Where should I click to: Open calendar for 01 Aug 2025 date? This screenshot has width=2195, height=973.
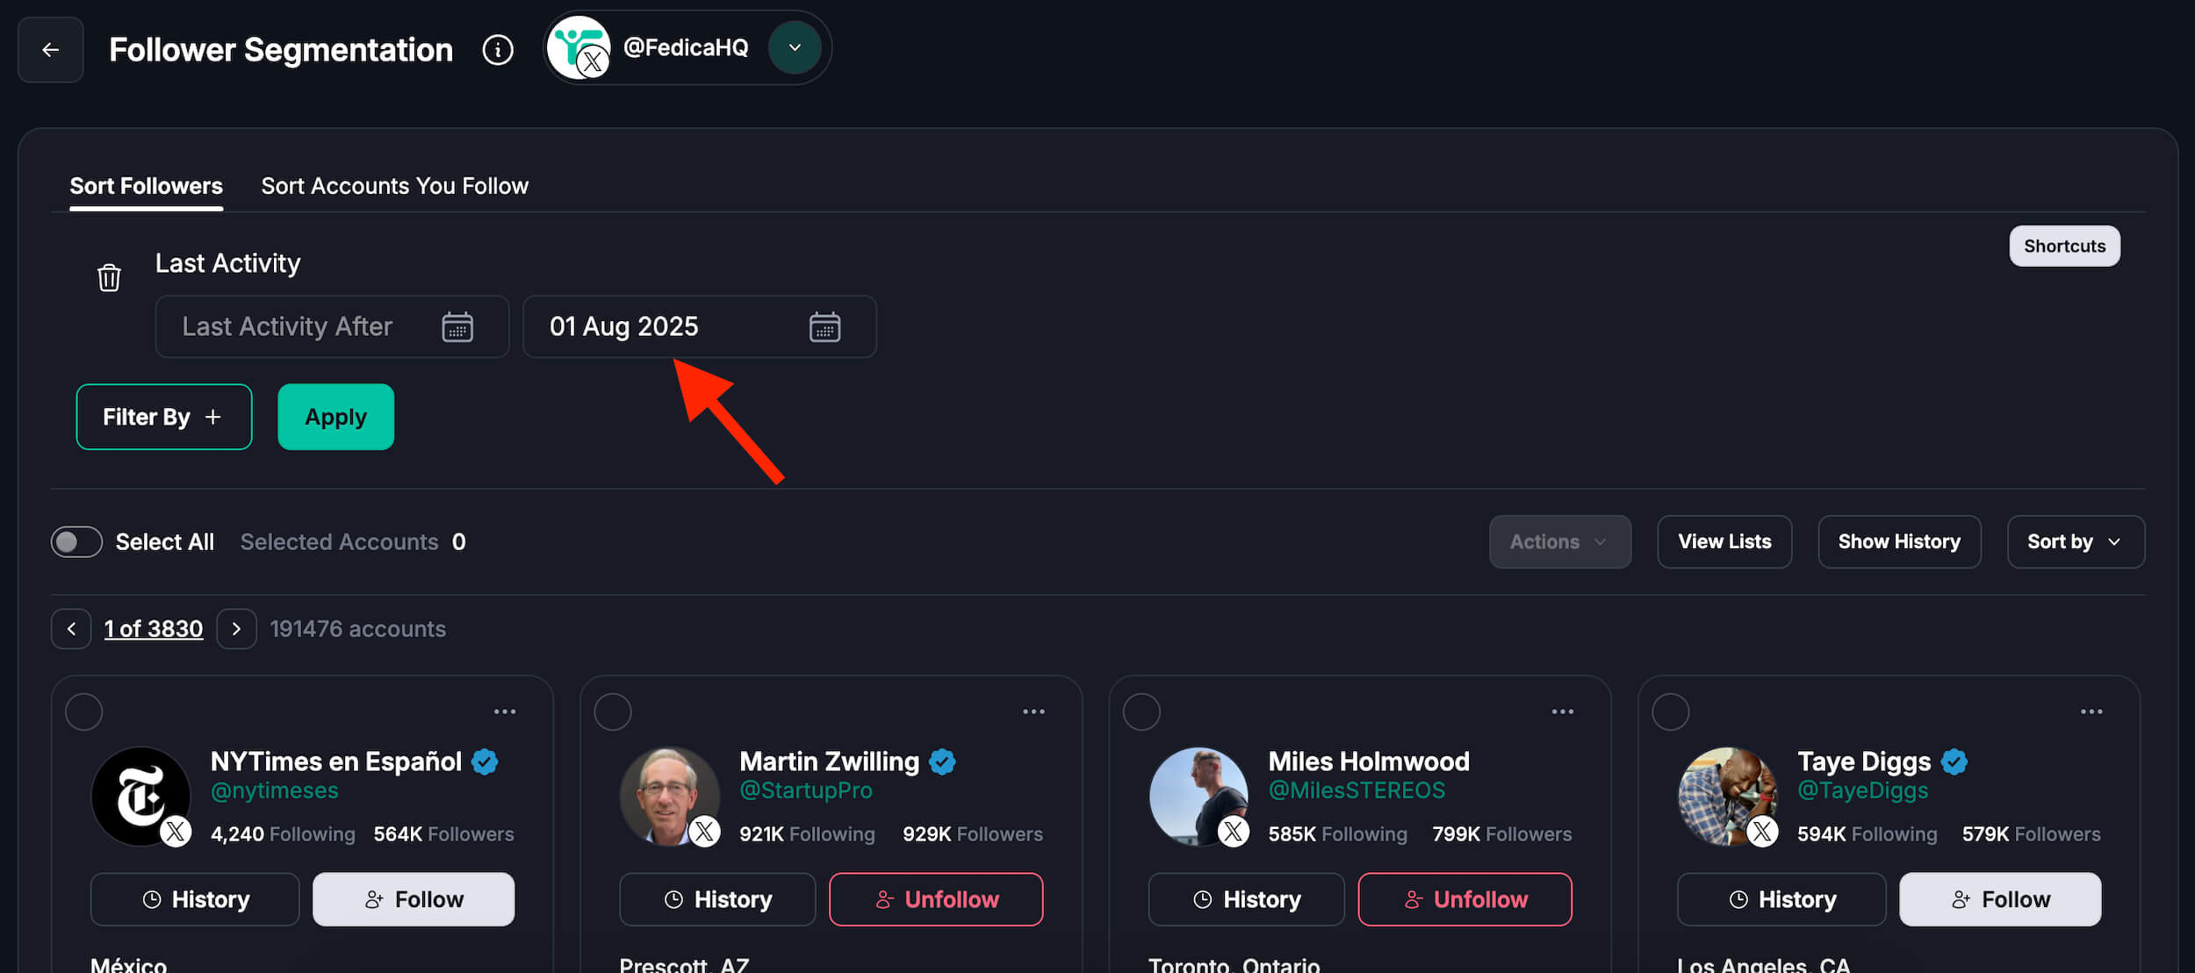824,327
